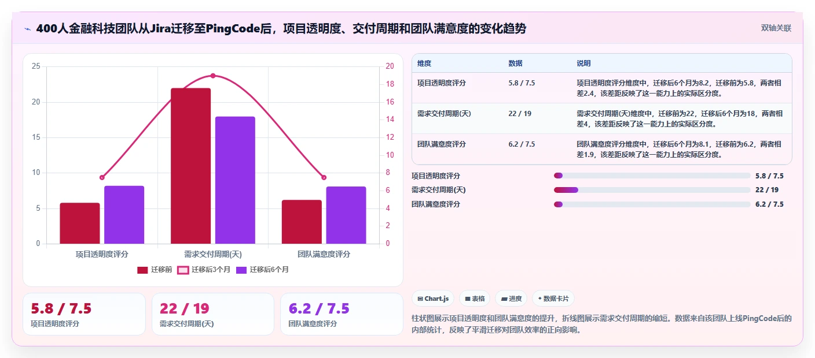Click the purple 迁移后6个月 bar for 需求交付周期(天)
The image size is (815, 358).
[235, 180]
